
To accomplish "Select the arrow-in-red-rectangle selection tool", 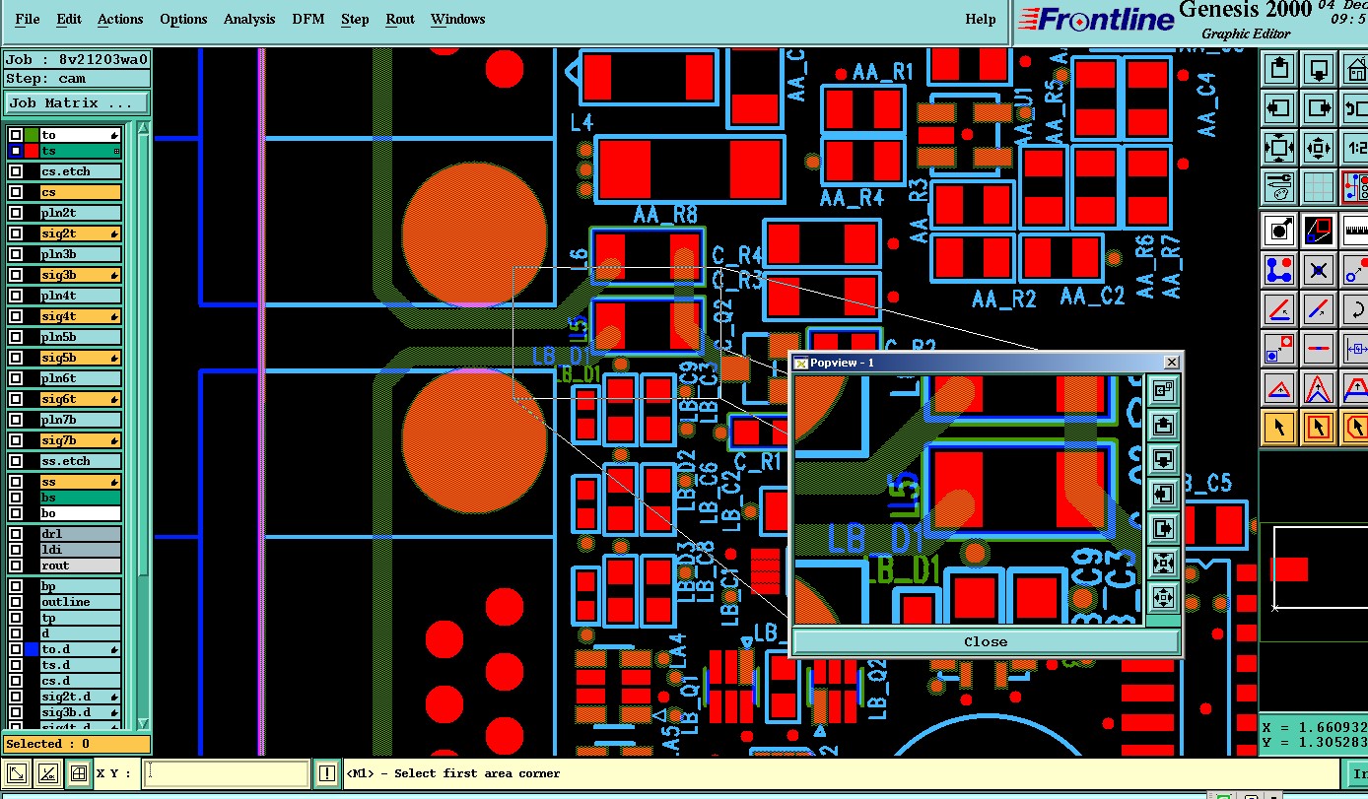I will coord(1319,428).
